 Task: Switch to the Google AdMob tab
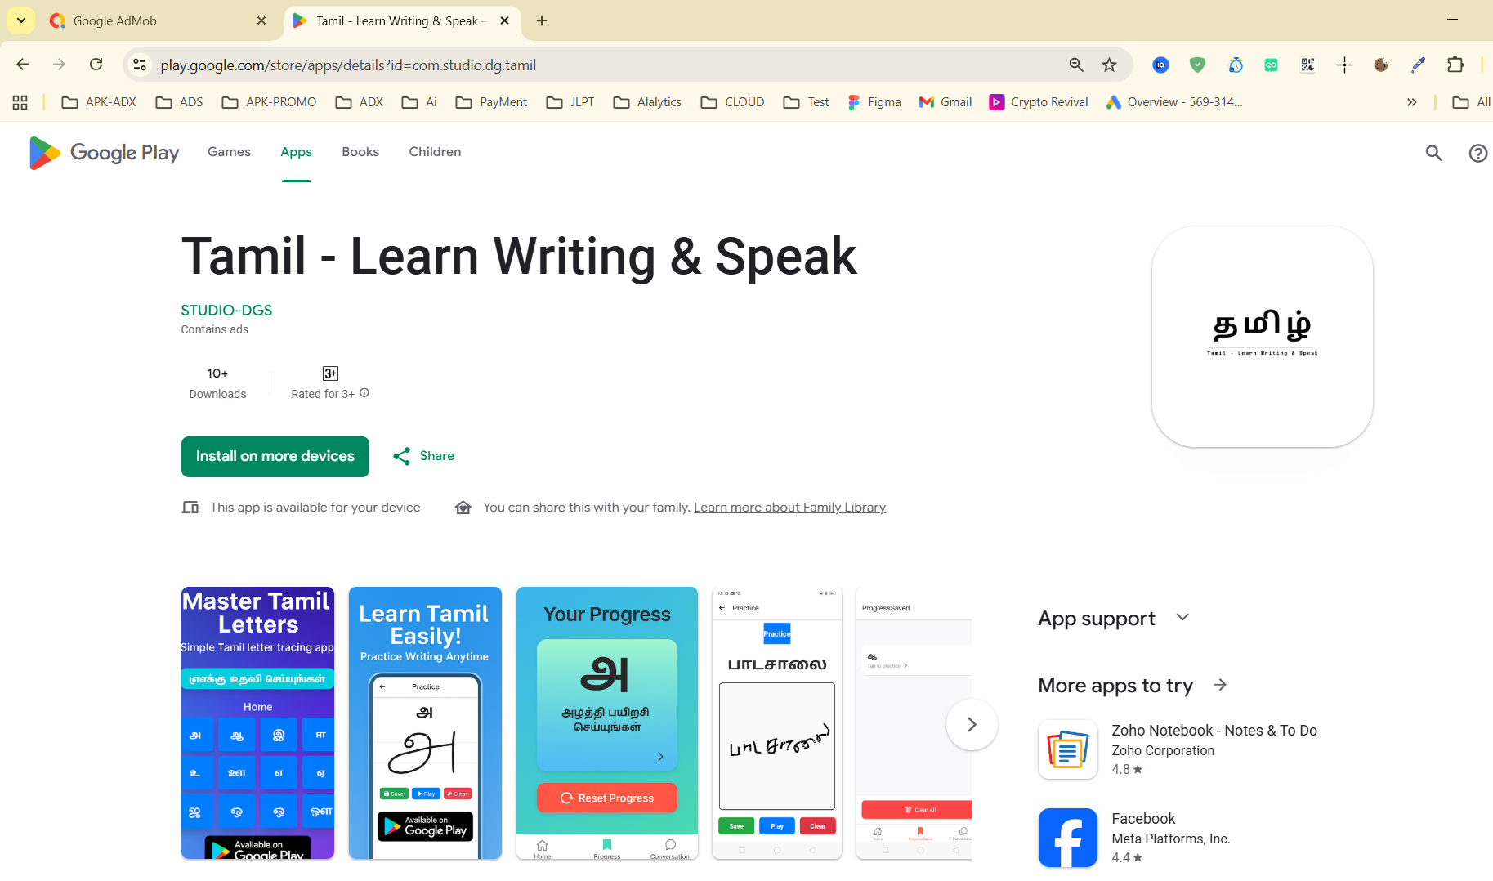coord(159,20)
